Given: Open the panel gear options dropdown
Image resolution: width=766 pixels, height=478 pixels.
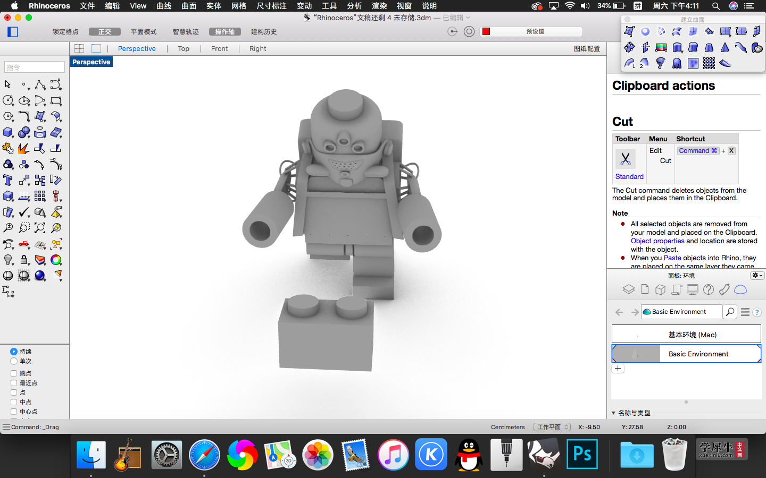Looking at the screenshot, I should [x=757, y=276].
